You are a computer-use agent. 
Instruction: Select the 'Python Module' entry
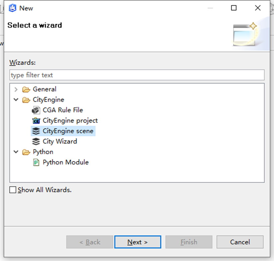[x=66, y=162]
